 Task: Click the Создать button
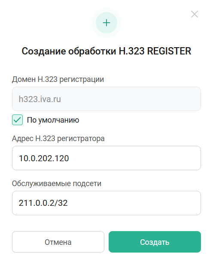coord(155,242)
